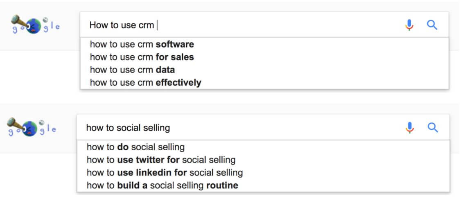
Task: Select 'how to use twitter for social selling'
Action: pos(161,160)
